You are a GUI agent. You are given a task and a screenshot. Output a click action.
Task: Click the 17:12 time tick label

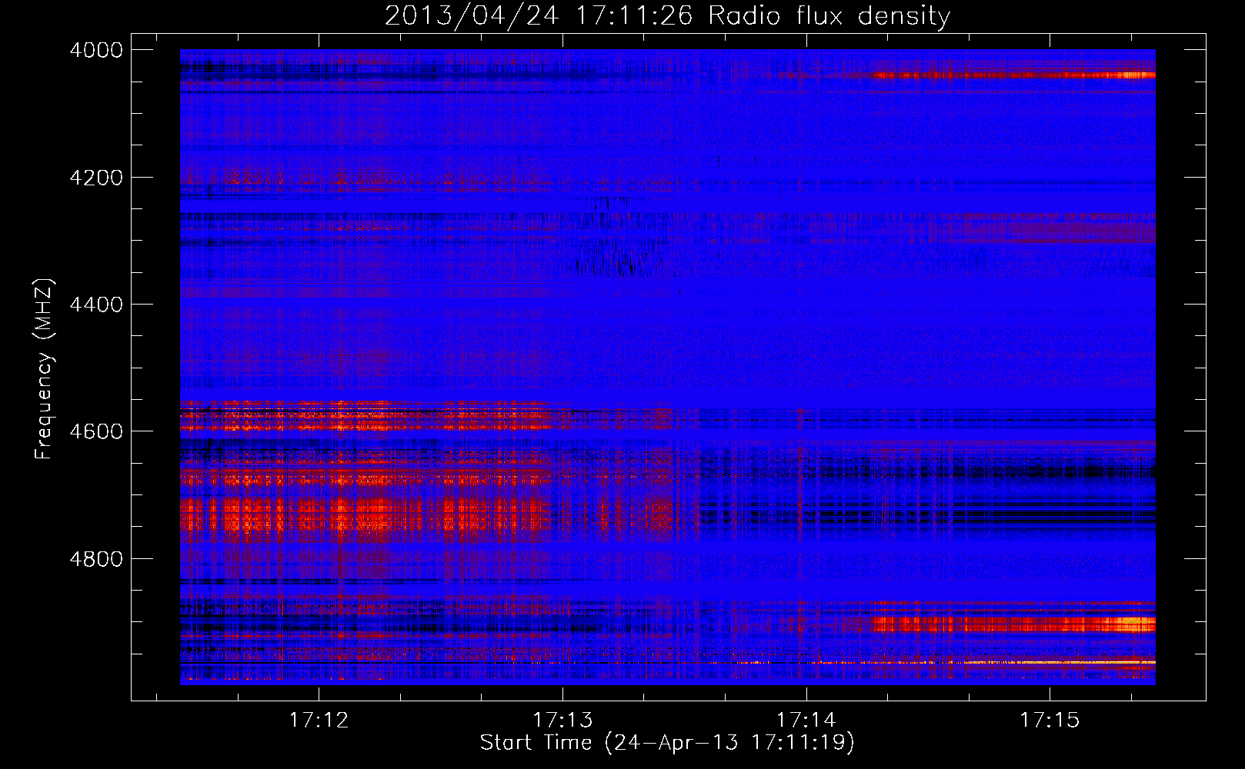[x=319, y=721]
